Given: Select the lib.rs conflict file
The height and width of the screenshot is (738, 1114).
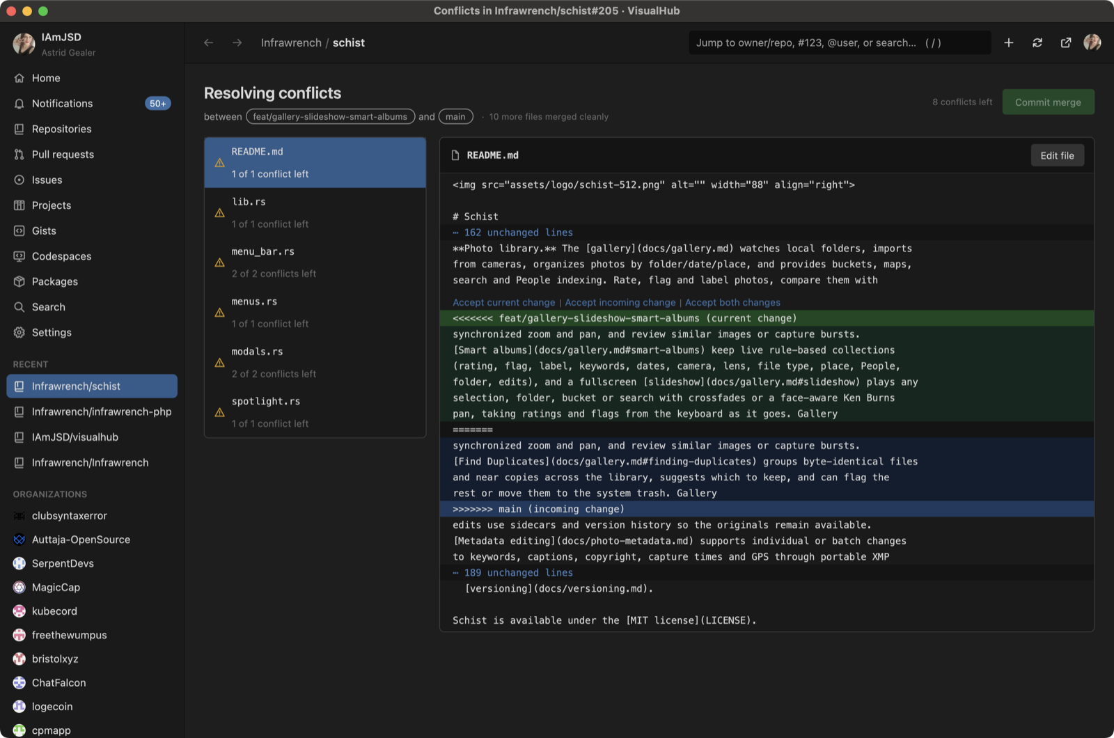Looking at the screenshot, I should (315, 212).
